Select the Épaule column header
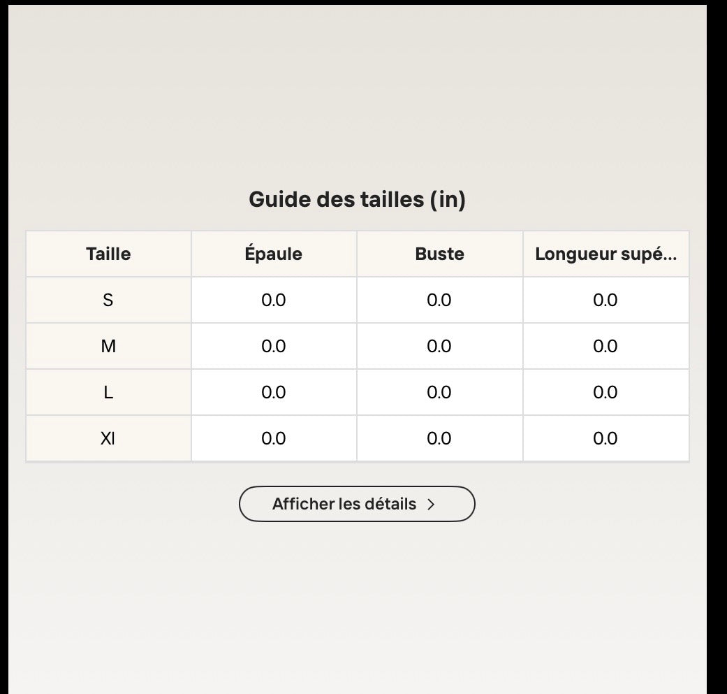 pos(274,254)
